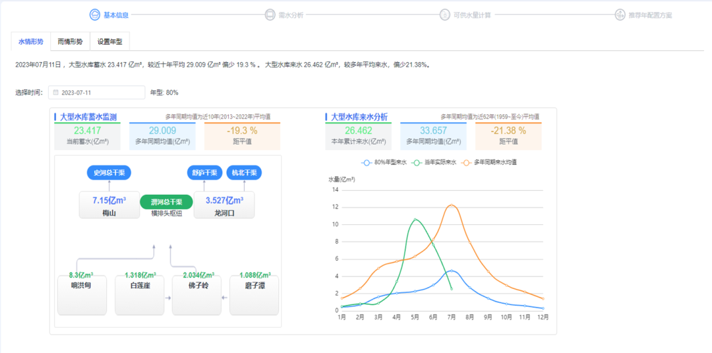Open the 基本信息 step label
The height and width of the screenshot is (353, 712).
[116, 15]
